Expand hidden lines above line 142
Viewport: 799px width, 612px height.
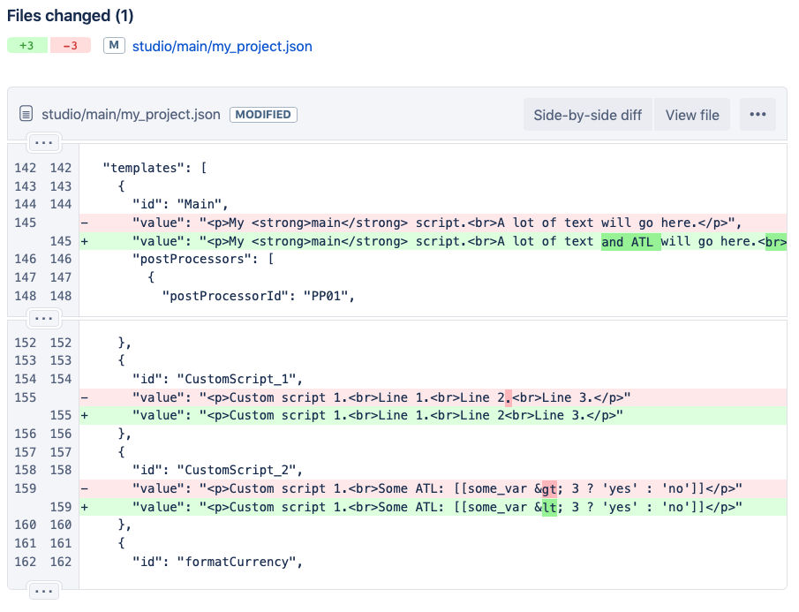point(43,142)
